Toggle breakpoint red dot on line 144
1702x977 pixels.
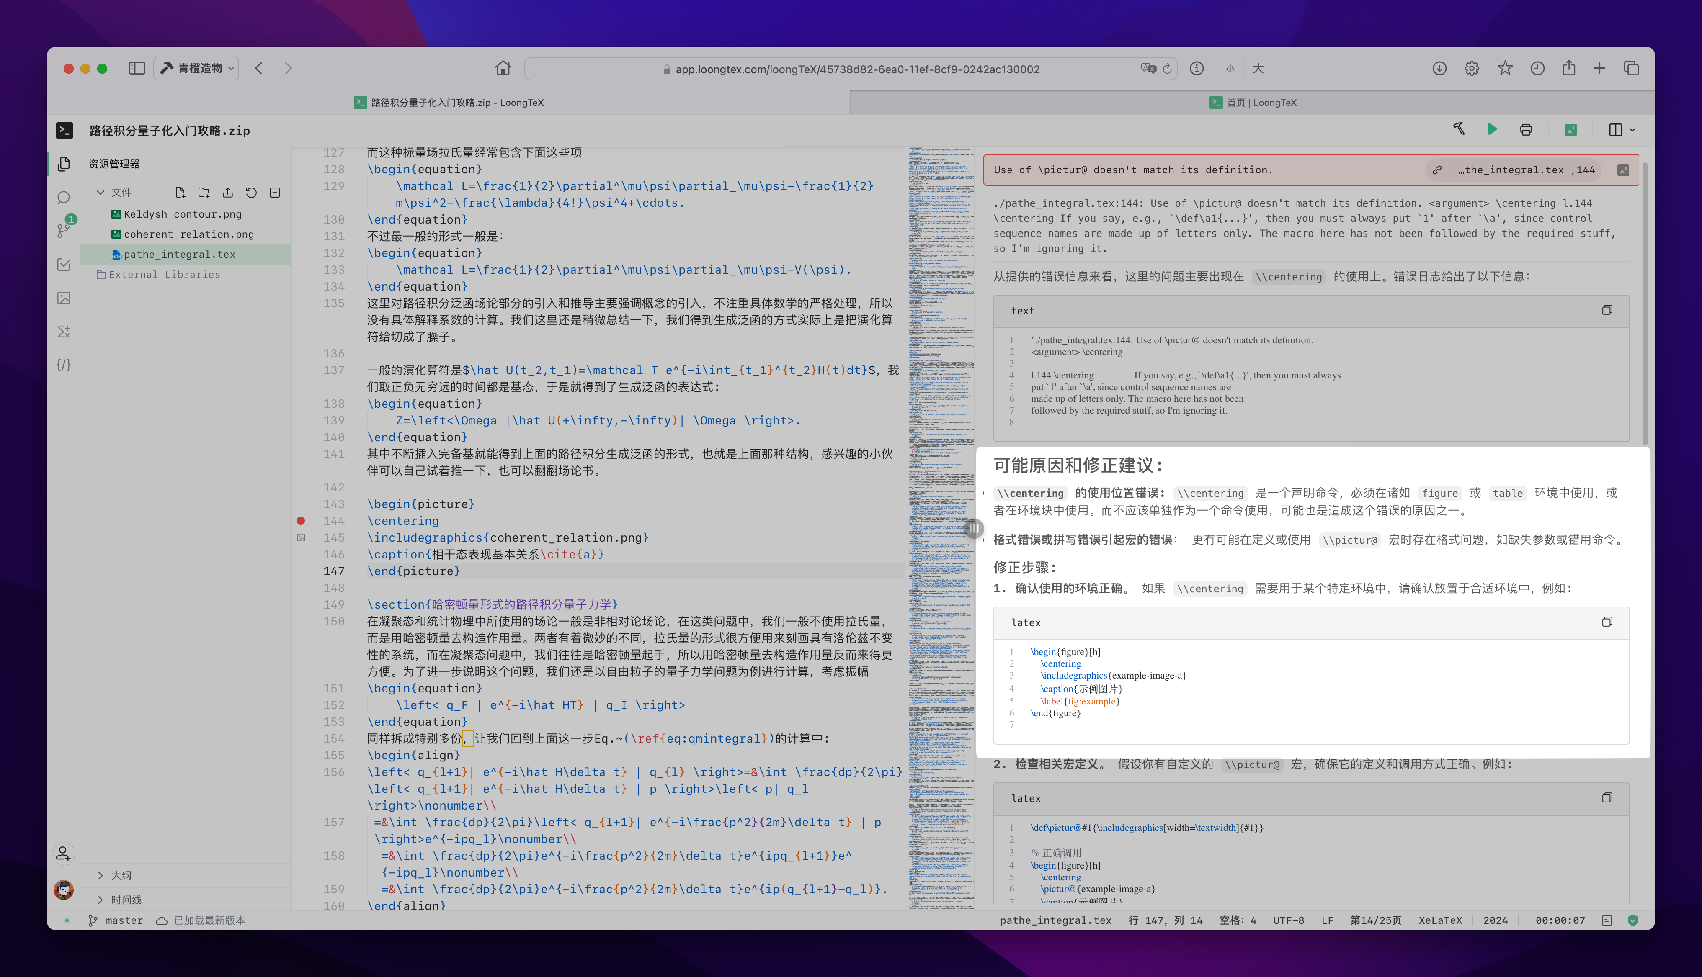301,521
